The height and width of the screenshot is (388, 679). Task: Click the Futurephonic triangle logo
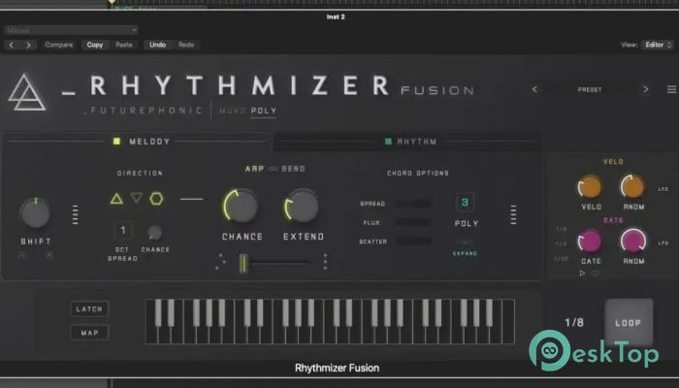pyautogui.click(x=31, y=93)
